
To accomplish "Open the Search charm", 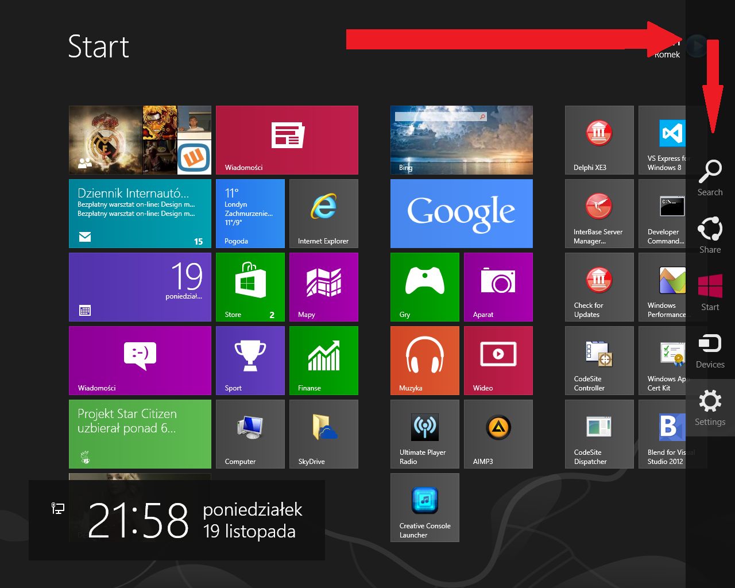I will (710, 178).
